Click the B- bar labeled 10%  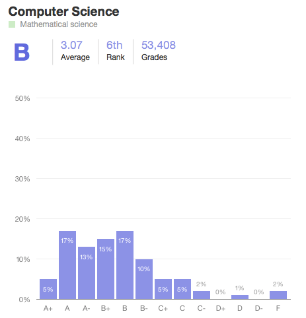tap(144, 279)
